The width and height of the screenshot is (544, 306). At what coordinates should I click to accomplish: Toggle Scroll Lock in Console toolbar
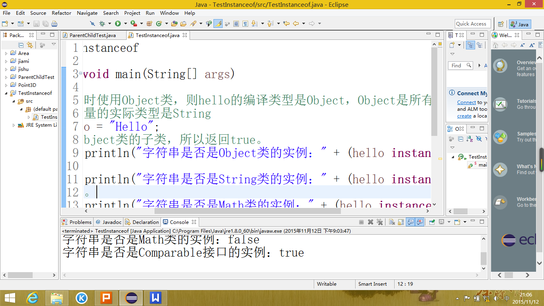tap(401, 222)
